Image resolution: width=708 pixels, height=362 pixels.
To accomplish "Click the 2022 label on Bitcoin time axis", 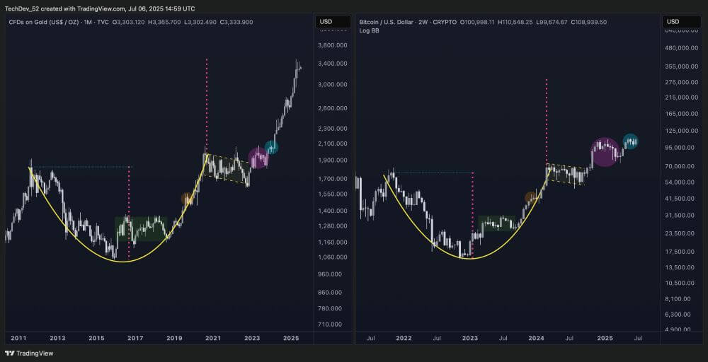I will pyautogui.click(x=402, y=338).
